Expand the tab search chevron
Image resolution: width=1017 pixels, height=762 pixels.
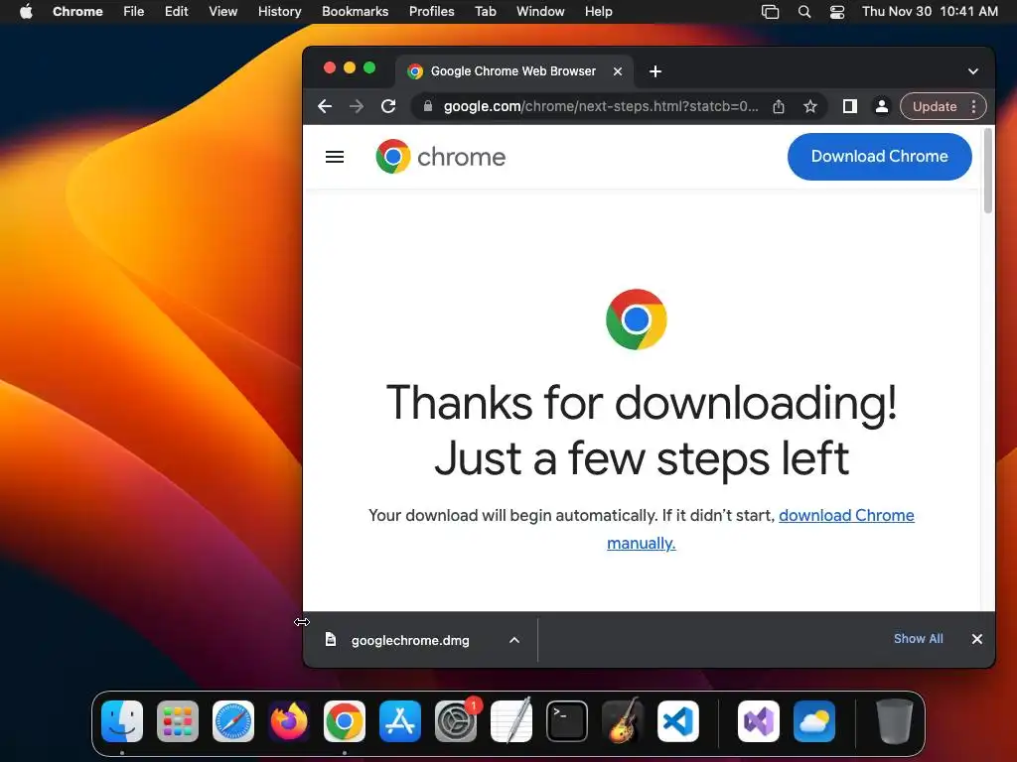[x=973, y=71]
